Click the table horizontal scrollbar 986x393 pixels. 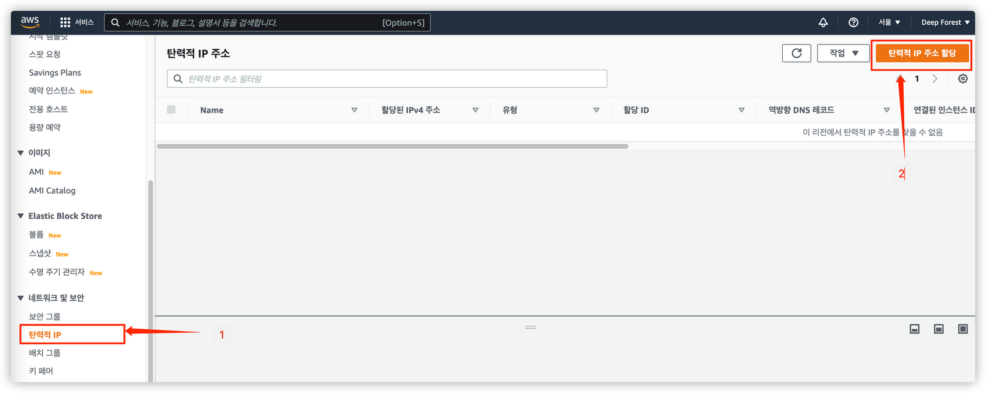[x=393, y=146]
